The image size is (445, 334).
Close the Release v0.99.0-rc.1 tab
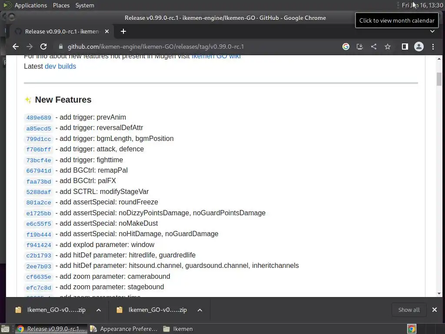pyautogui.click(x=107, y=31)
